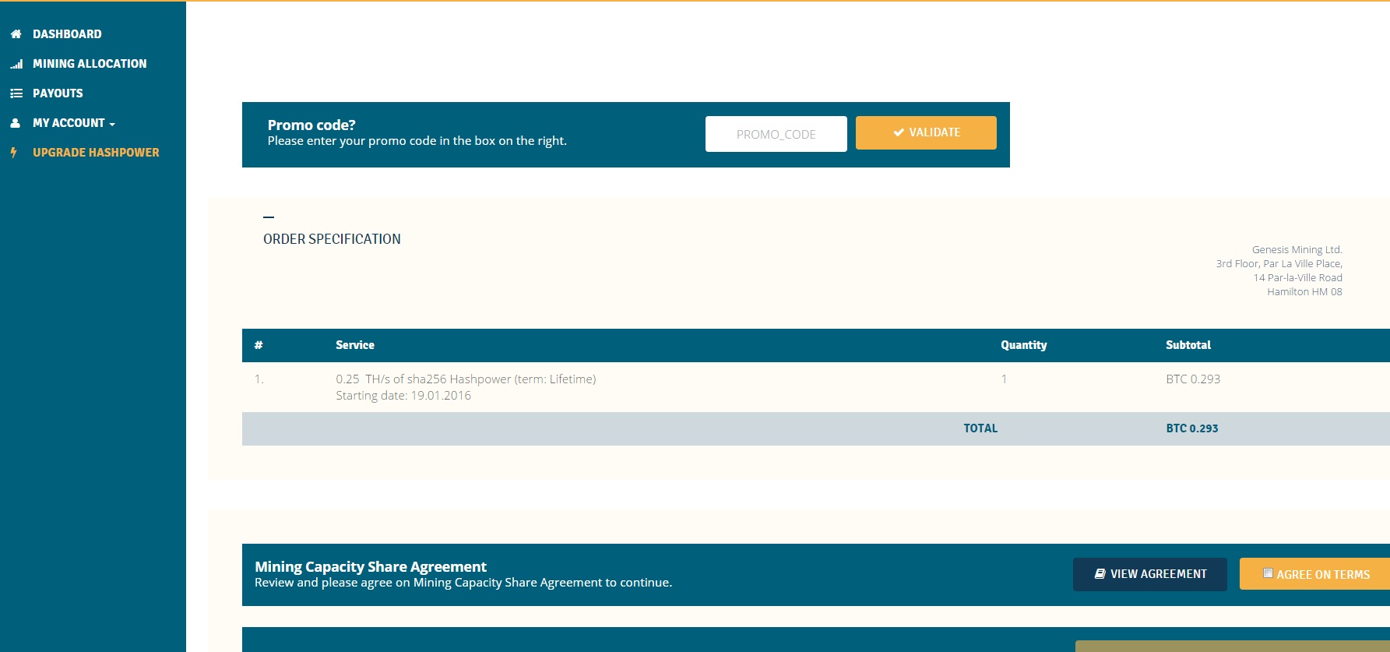Click the Payouts list icon
The height and width of the screenshot is (652, 1390).
pos(16,93)
